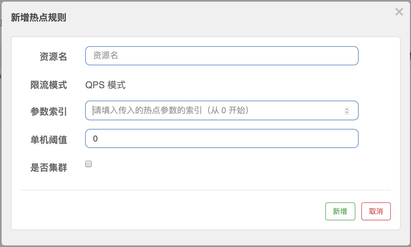Click the 资源名 placeholder text inside field
Viewport: 411px width, 247px height.
105,55
